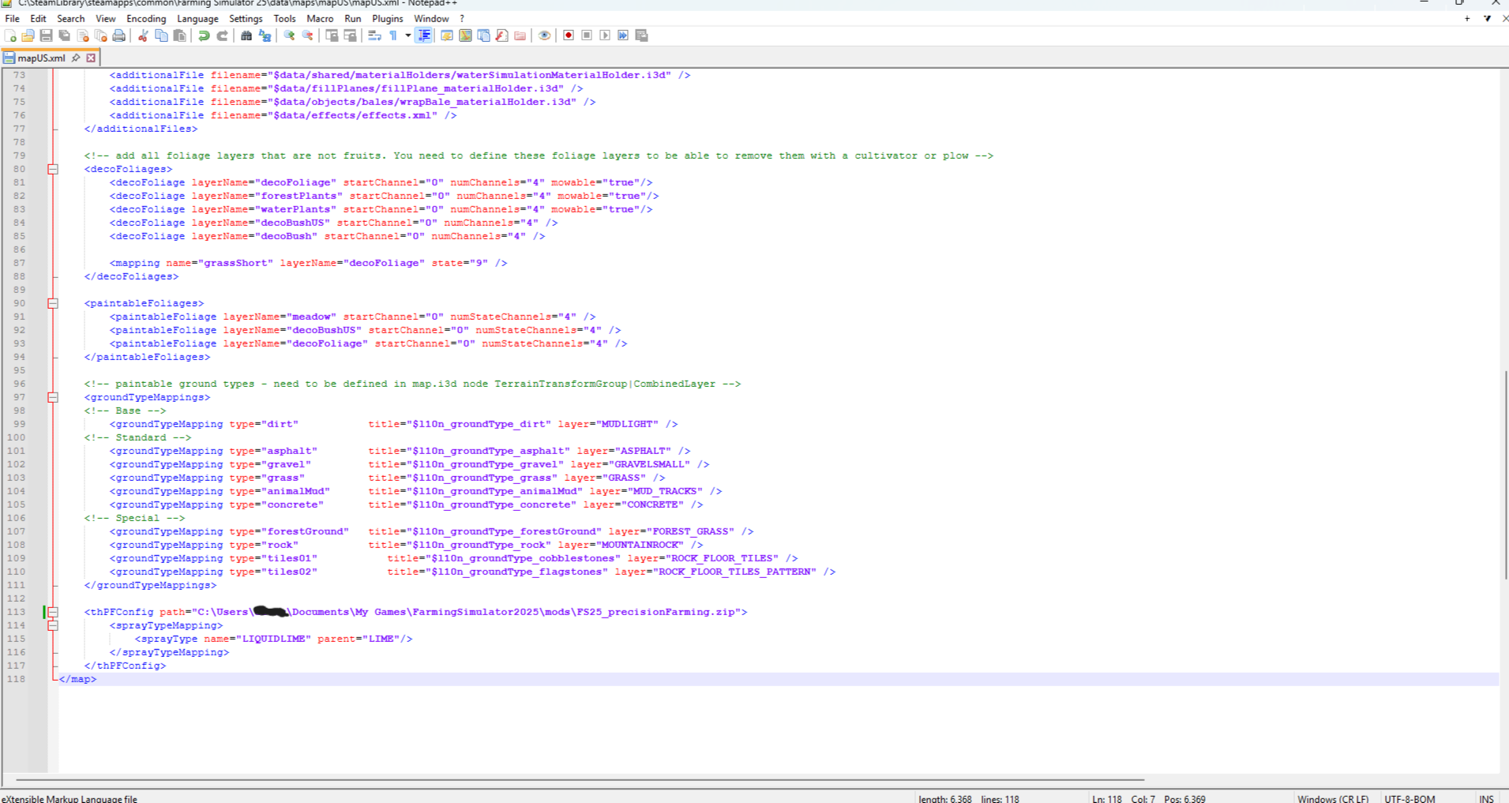Open the Plugins menu

point(387,18)
